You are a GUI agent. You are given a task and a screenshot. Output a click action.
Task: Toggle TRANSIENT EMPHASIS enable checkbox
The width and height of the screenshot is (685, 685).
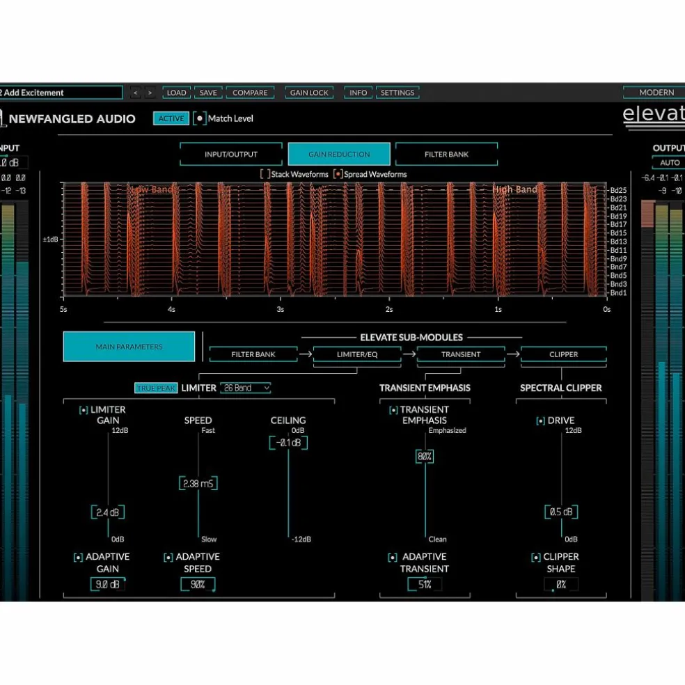point(393,410)
